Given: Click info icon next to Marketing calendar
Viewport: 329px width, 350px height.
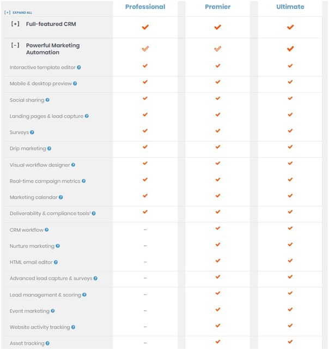Looking at the screenshot, I should point(61,197).
